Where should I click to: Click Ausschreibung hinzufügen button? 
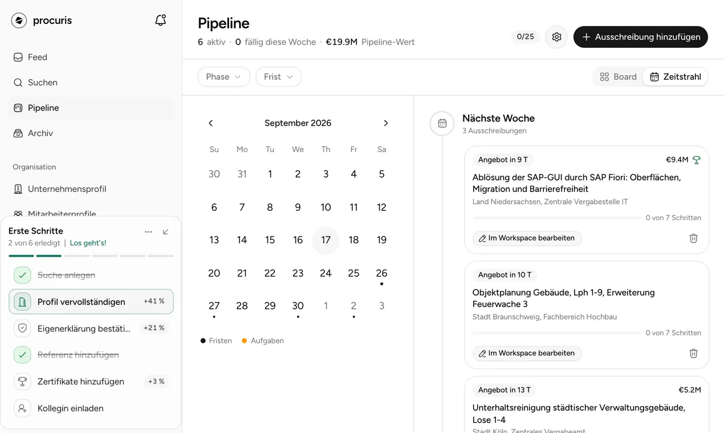640,37
